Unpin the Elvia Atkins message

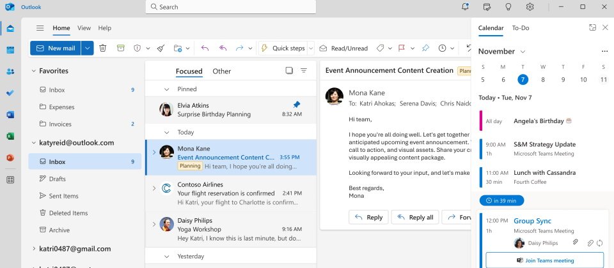296,105
